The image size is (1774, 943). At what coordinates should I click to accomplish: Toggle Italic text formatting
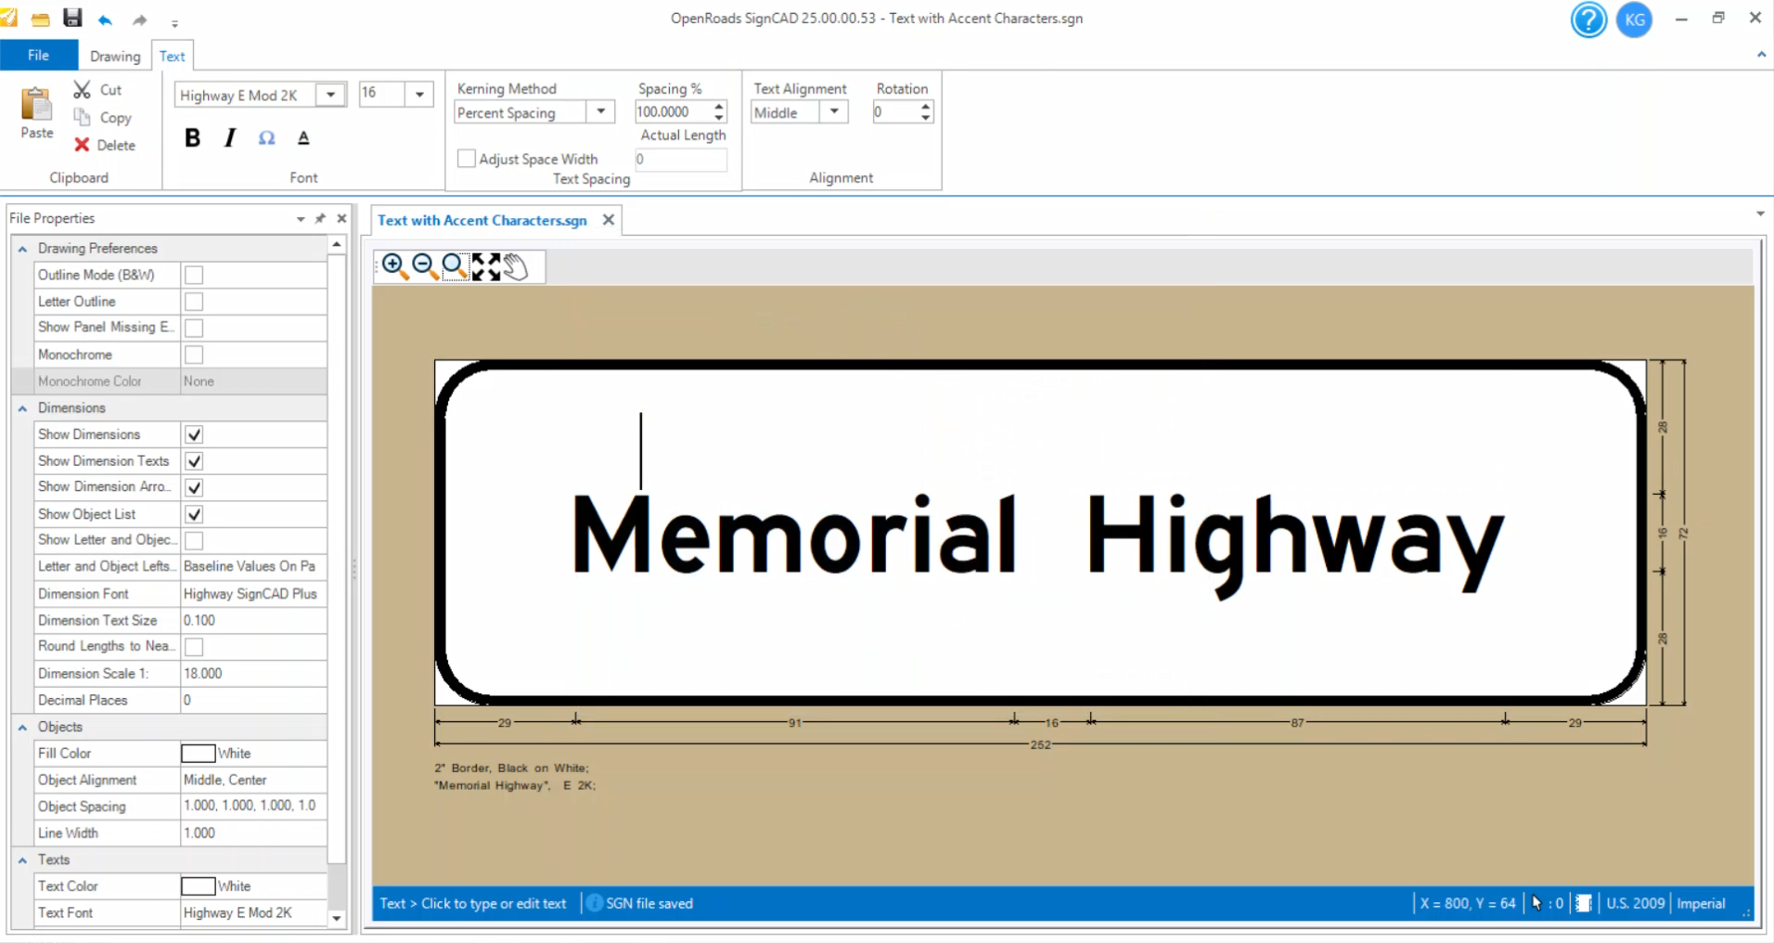click(x=229, y=138)
